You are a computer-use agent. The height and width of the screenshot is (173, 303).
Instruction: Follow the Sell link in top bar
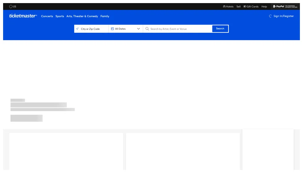point(238,6)
